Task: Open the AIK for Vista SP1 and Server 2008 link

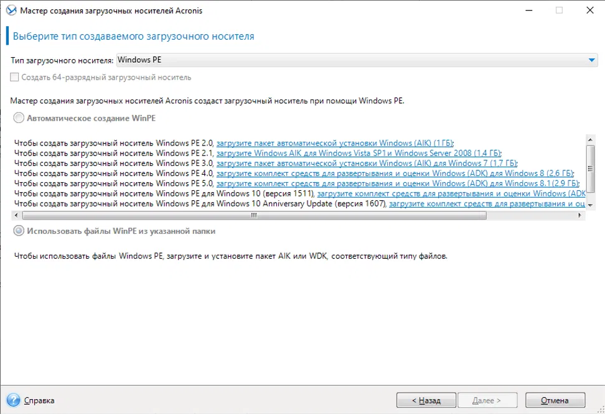Action: [359, 153]
